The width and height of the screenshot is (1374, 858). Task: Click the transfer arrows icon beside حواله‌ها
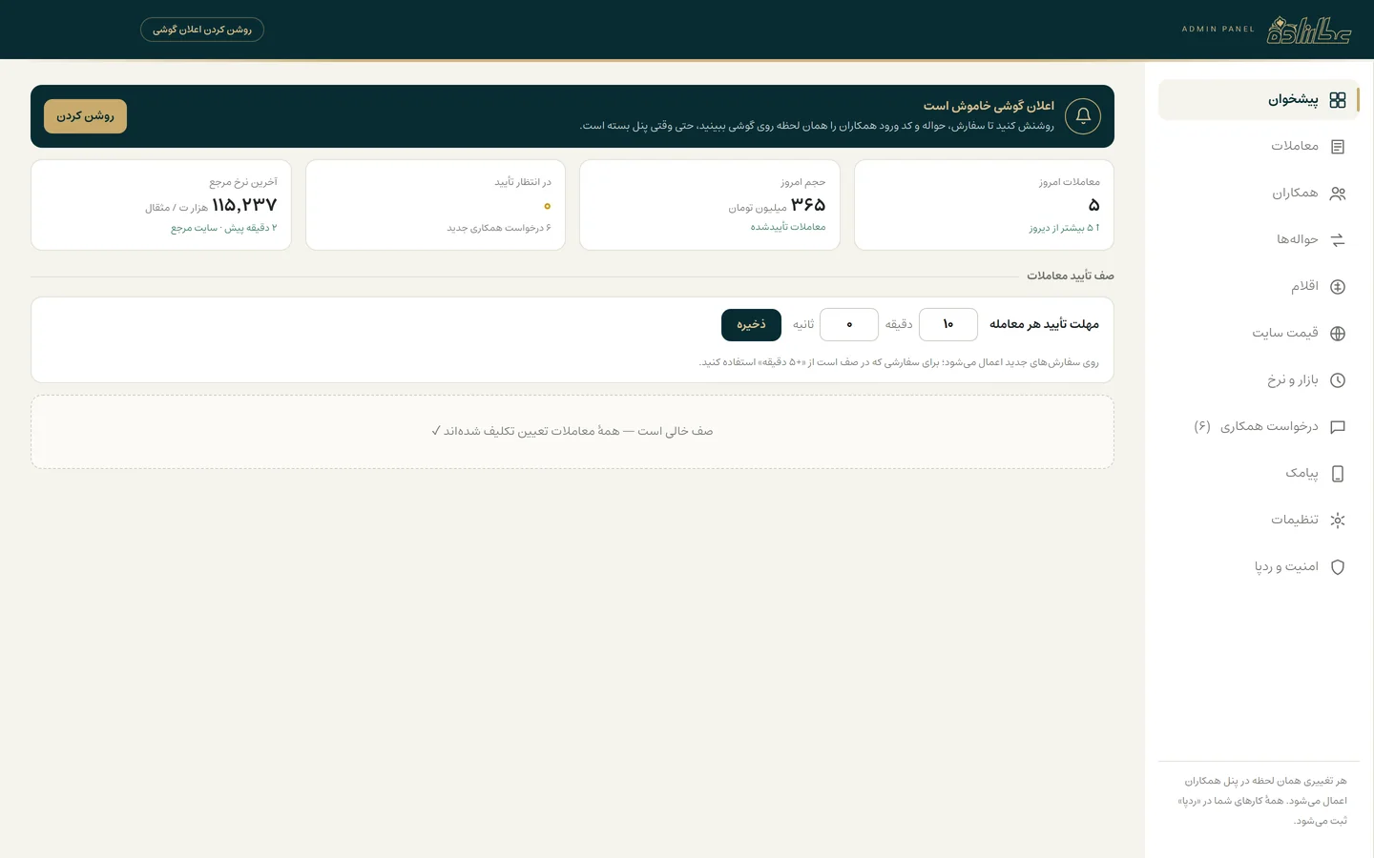click(1338, 240)
